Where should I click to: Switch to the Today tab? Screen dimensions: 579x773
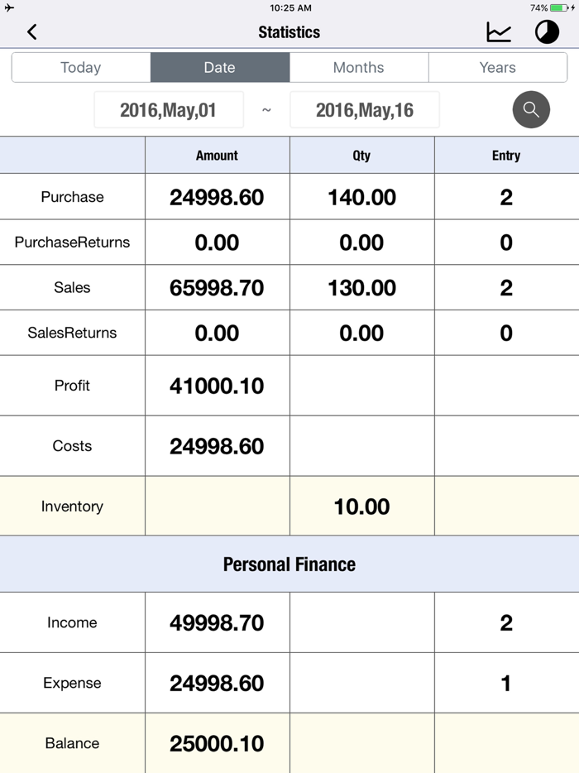pos(80,67)
